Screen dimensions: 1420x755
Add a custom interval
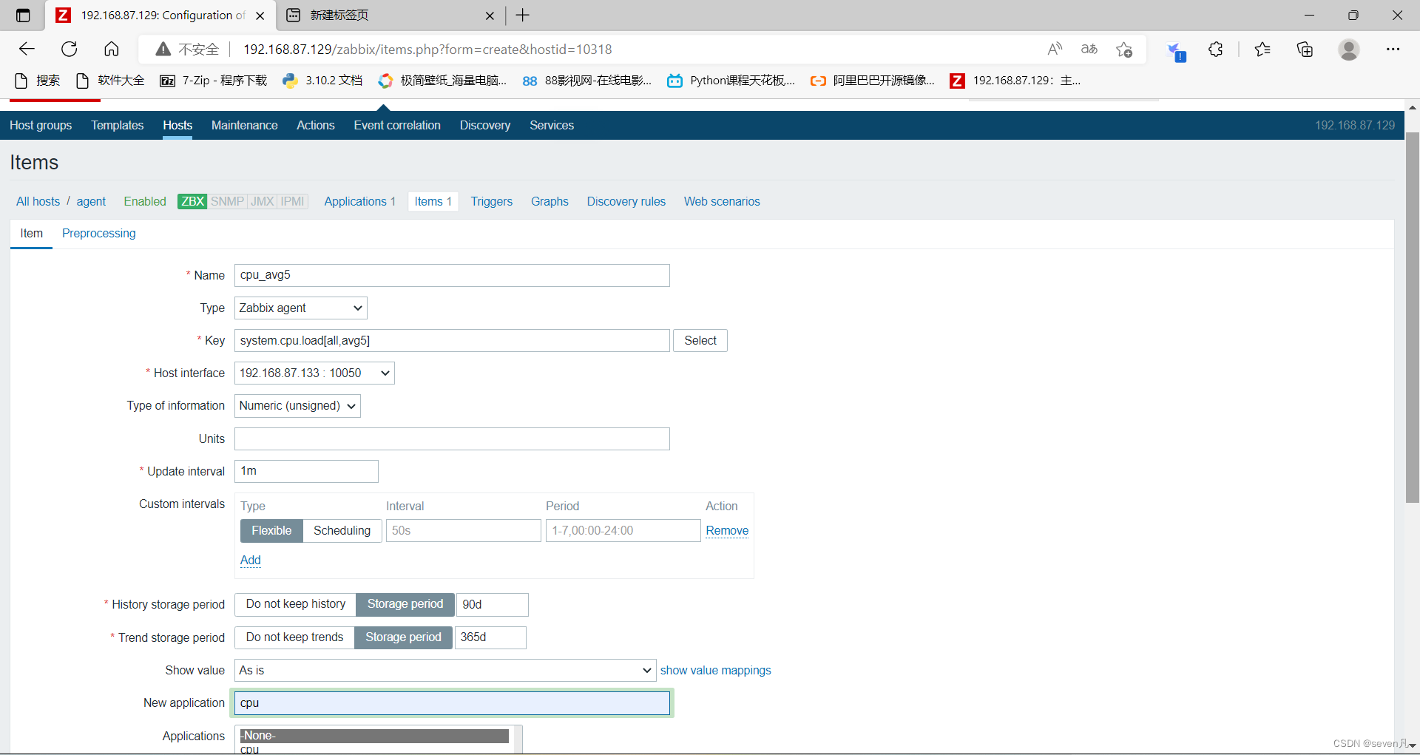(251, 561)
